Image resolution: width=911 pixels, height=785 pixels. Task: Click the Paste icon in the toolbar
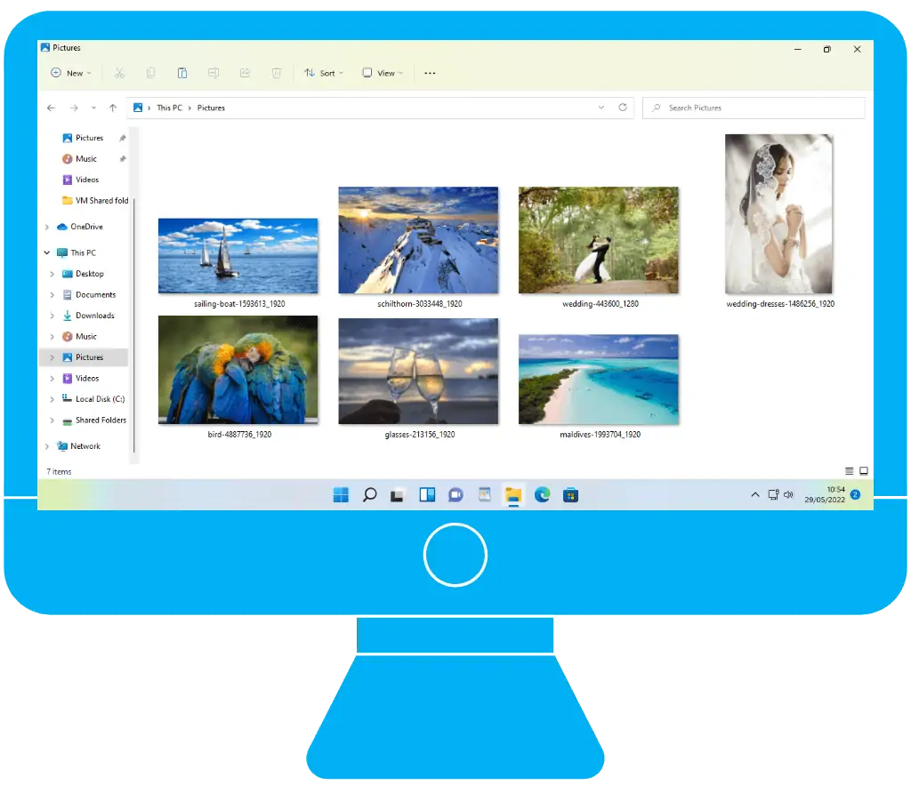click(182, 73)
